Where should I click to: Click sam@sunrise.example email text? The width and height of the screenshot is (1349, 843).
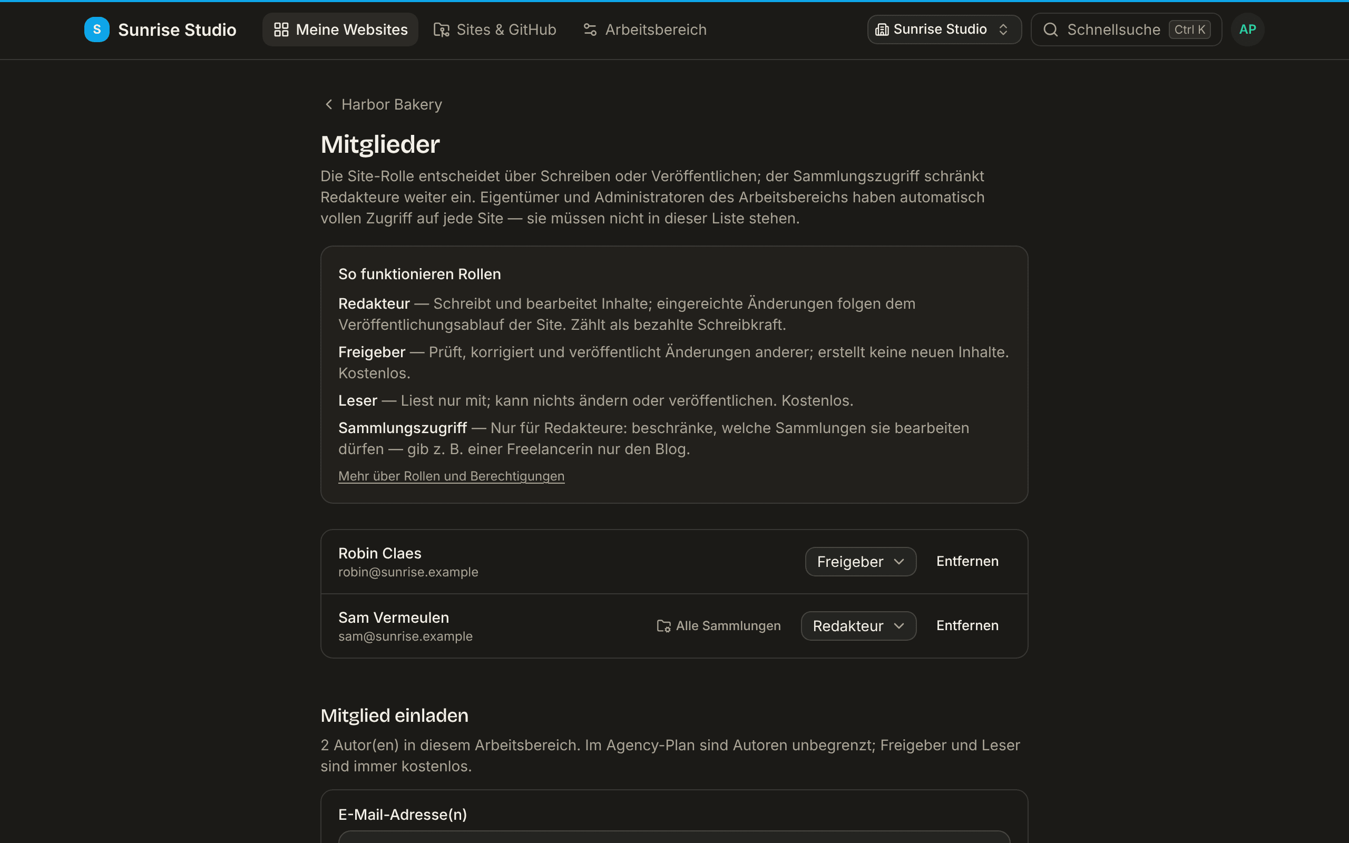click(405, 636)
